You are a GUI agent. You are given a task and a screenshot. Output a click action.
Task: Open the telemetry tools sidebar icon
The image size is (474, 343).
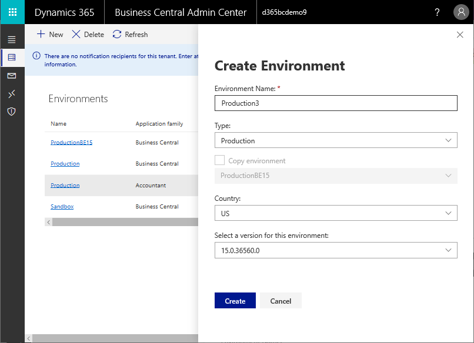click(12, 94)
